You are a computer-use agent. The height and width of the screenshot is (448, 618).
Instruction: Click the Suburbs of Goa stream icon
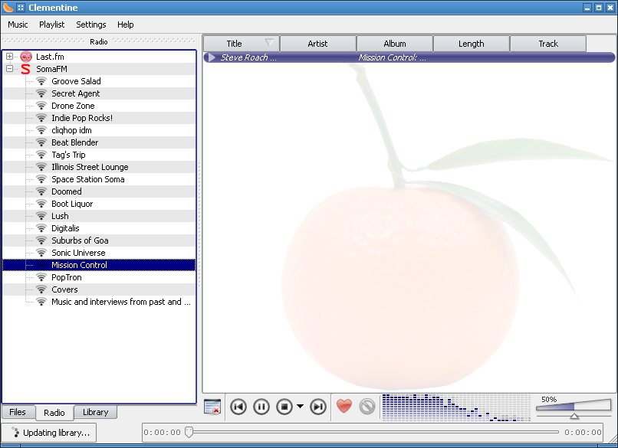(41, 240)
